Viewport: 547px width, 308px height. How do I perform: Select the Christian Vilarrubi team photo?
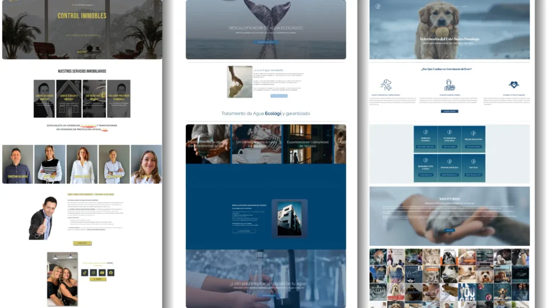[x=18, y=164]
